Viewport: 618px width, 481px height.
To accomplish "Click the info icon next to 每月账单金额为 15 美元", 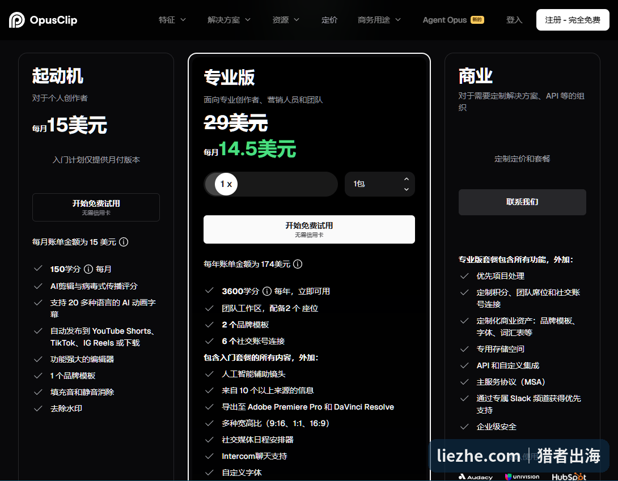I will coord(124,242).
